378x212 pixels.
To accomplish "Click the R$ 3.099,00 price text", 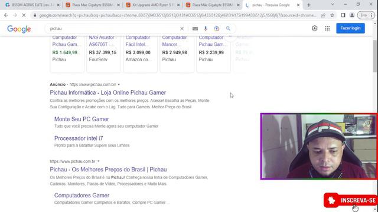I will click(138, 52).
